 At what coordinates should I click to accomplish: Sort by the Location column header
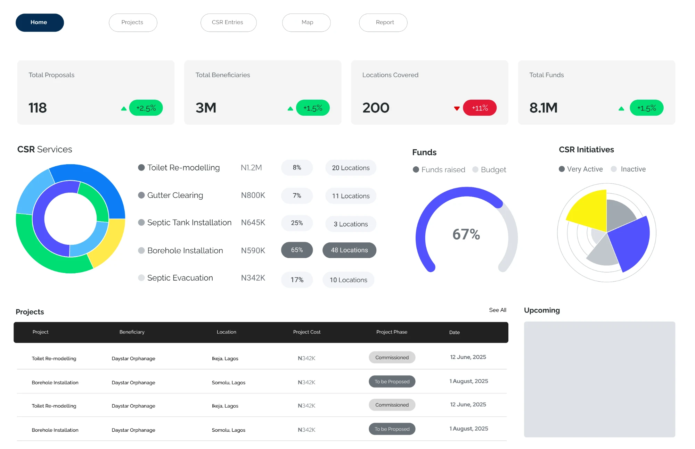pyautogui.click(x=227, y=332)
